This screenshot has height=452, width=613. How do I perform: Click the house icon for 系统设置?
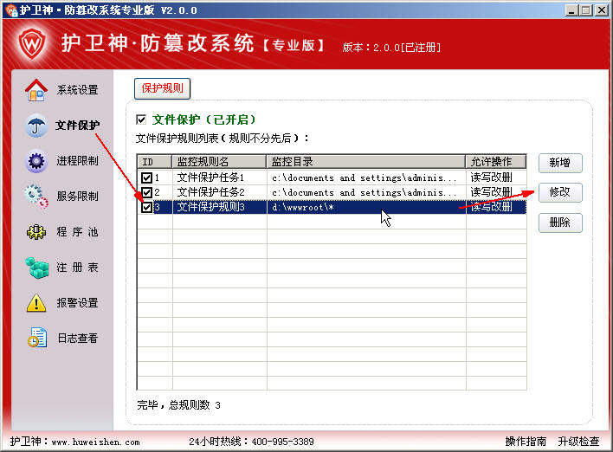click(x=36, y=90)
